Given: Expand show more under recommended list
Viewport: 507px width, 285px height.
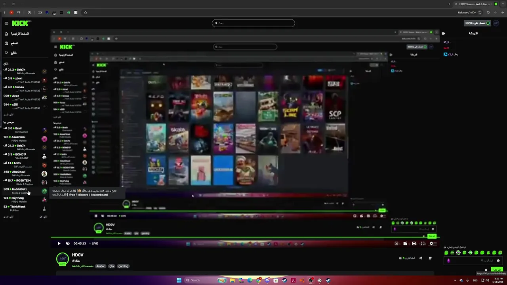Looking at the screenshot, I should click(x=8, y=217).
